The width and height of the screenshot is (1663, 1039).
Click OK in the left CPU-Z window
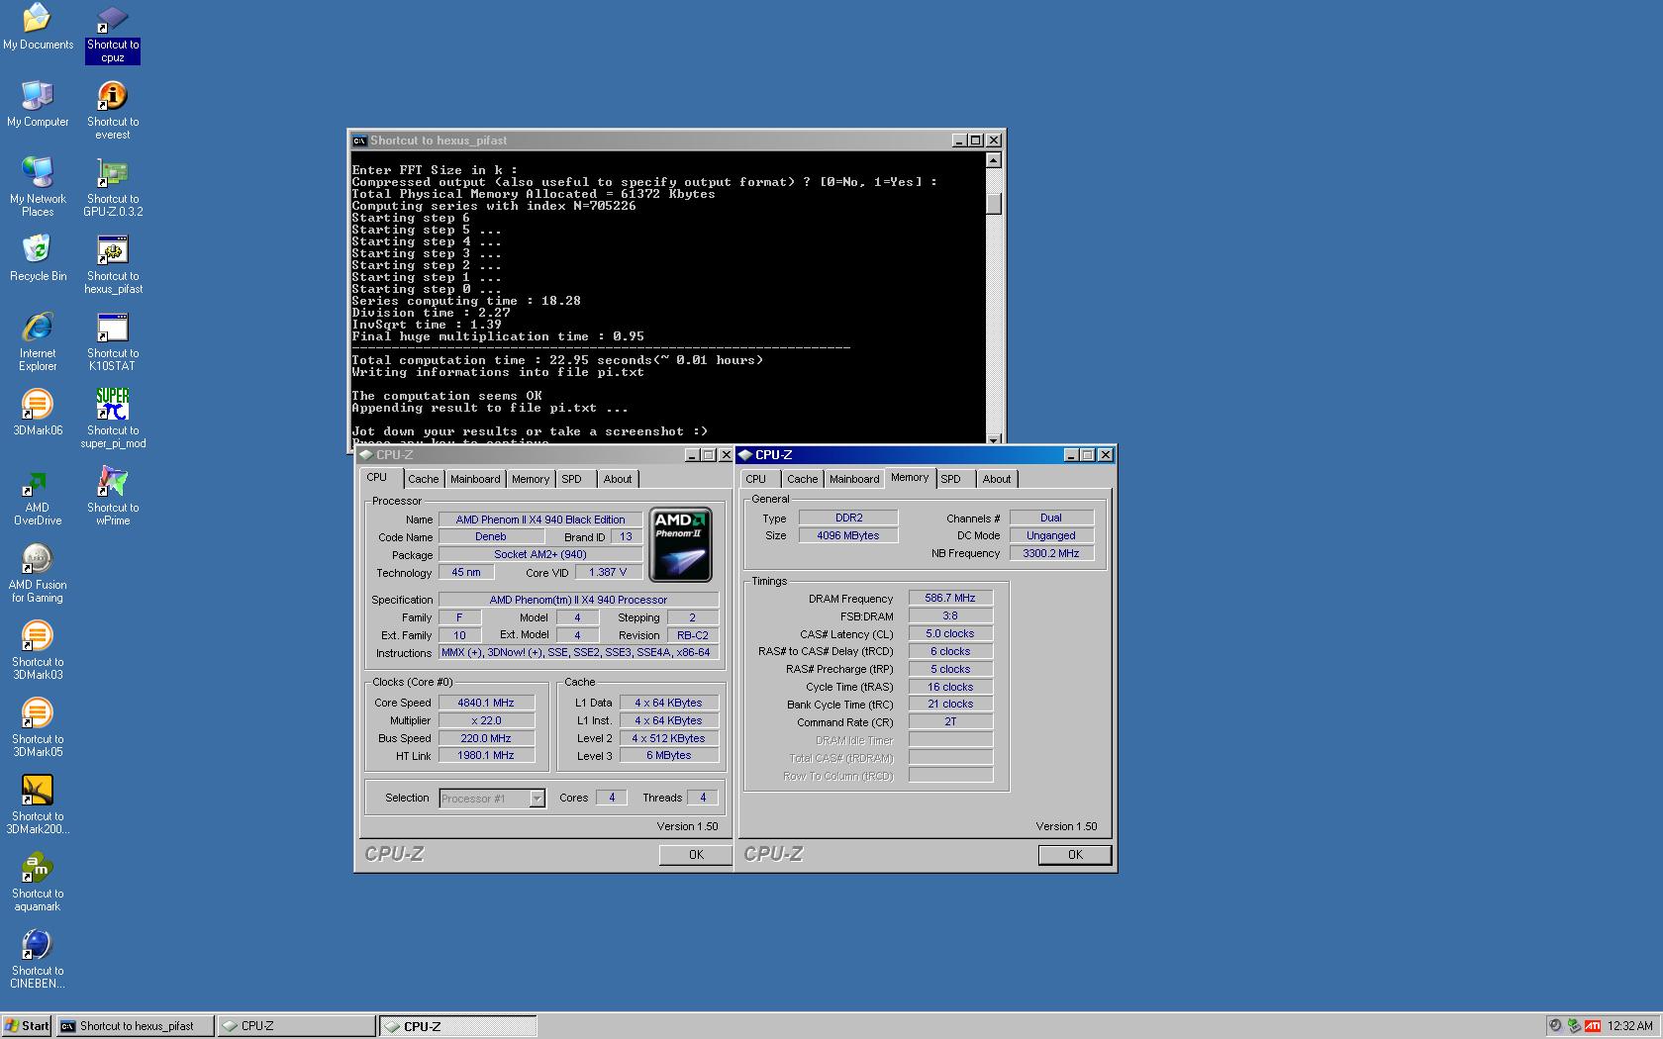[696, 855]
